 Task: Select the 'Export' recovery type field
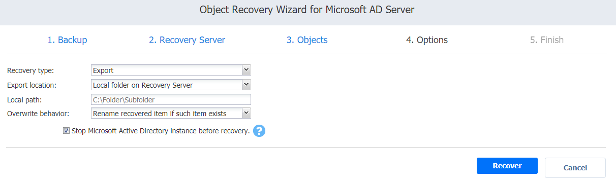171,70
